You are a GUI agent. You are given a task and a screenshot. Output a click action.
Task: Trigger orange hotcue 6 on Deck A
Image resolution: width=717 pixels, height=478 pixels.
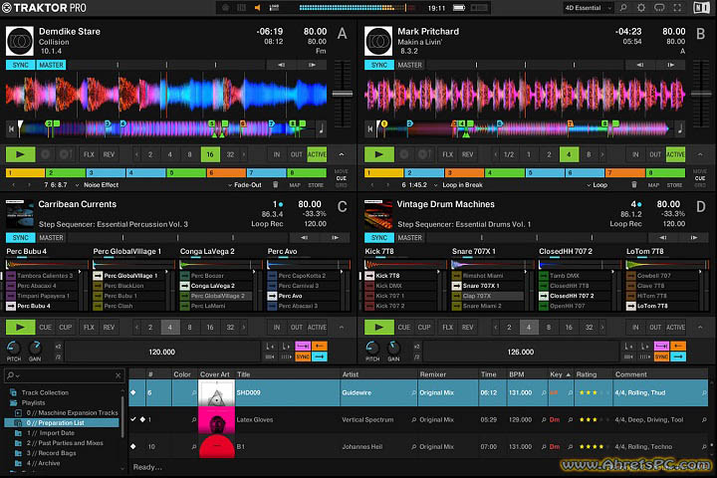click(x=226, y=173)
